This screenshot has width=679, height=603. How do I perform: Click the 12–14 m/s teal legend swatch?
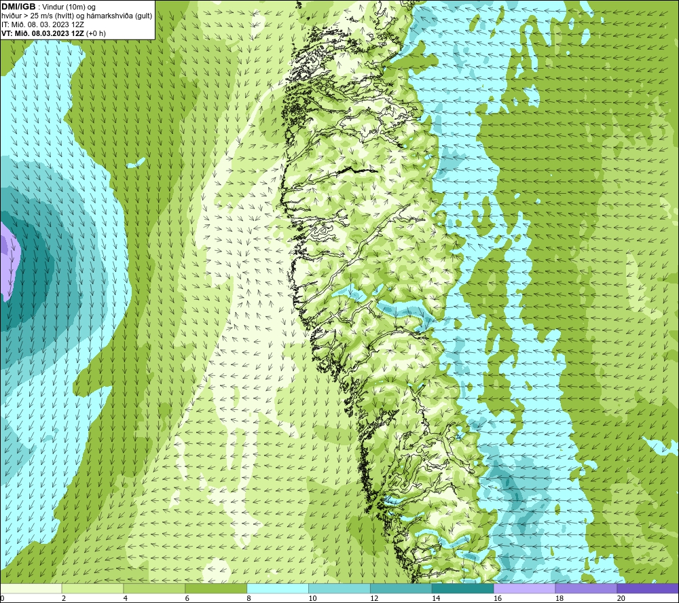[x=401, y=588]
